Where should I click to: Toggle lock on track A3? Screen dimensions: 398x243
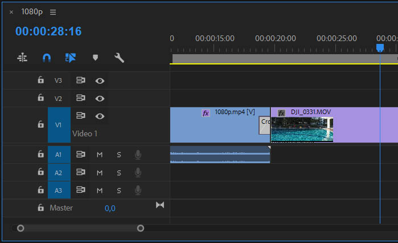point(40,189)
